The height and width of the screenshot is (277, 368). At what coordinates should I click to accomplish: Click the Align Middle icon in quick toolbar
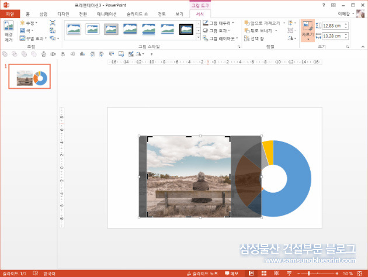72,54
